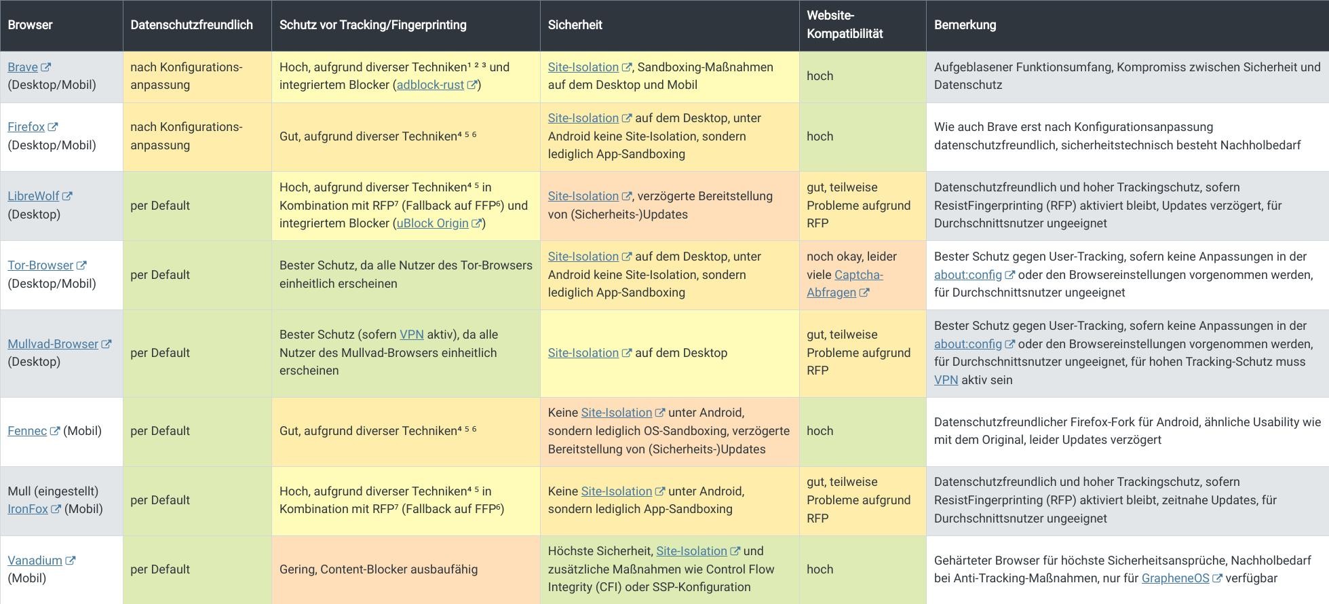Click external-link icon after LibreWolf
The width and height of the screenshot is (1329, 604).
67,196
